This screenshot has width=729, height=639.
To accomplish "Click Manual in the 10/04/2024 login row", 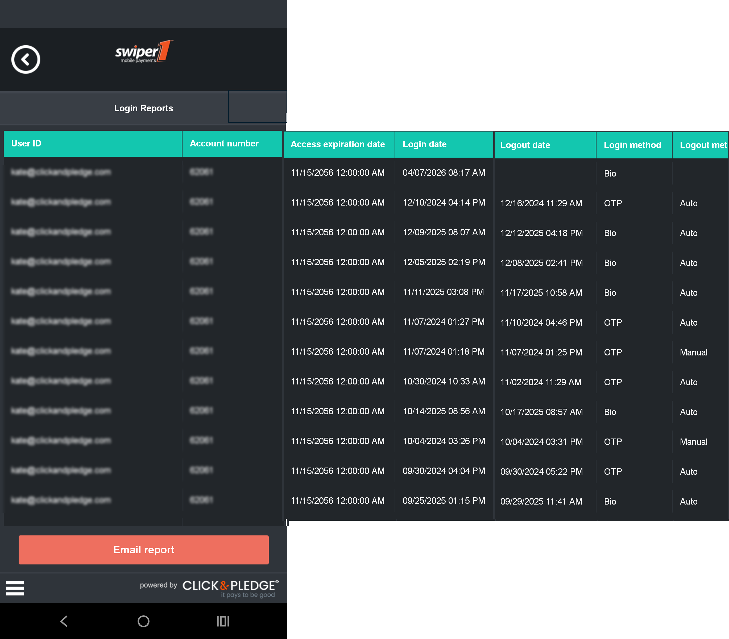I will 693,442.
